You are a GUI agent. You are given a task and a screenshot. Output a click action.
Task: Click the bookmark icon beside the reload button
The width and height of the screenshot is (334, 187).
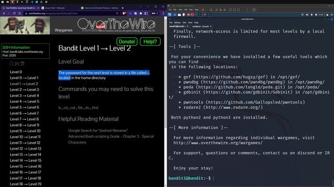coord(20,14)
